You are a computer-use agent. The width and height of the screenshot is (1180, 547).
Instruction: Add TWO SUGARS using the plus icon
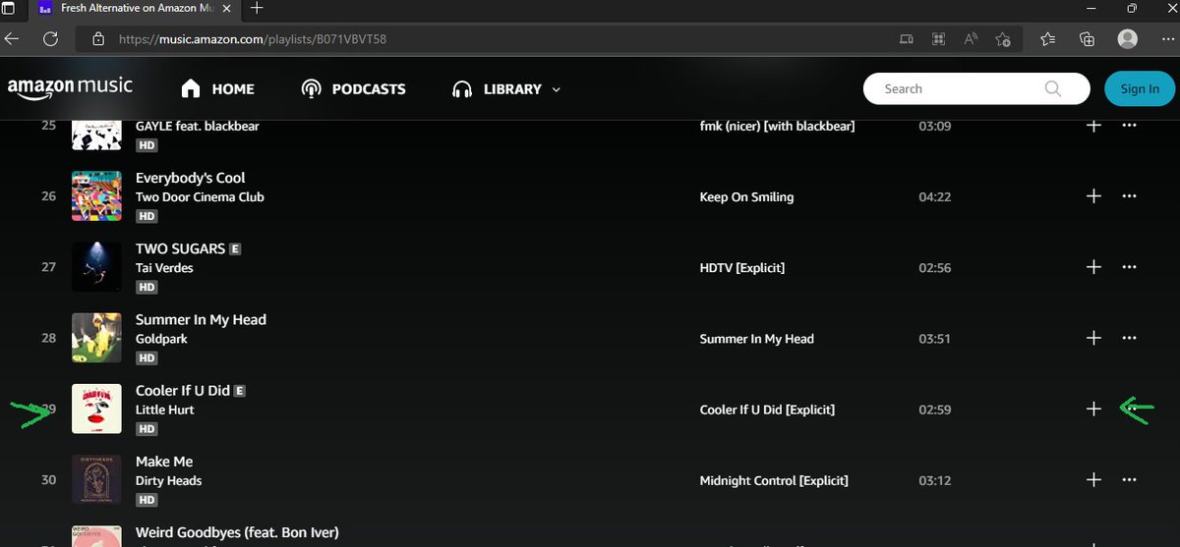(1093, 267)
